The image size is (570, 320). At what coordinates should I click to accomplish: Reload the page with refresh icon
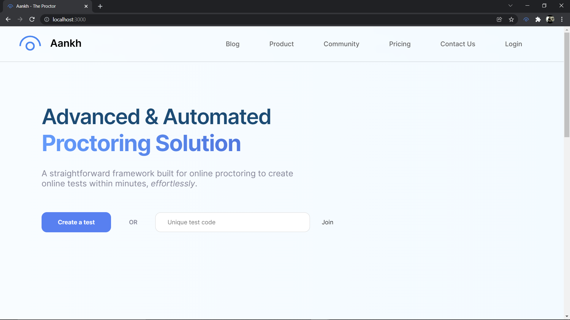tap(32, 19)
